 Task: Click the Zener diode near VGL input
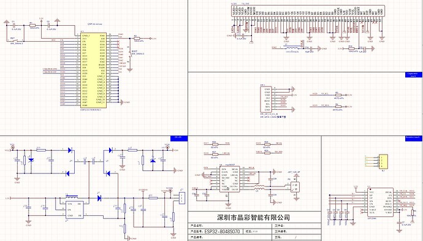pos(31,160)
